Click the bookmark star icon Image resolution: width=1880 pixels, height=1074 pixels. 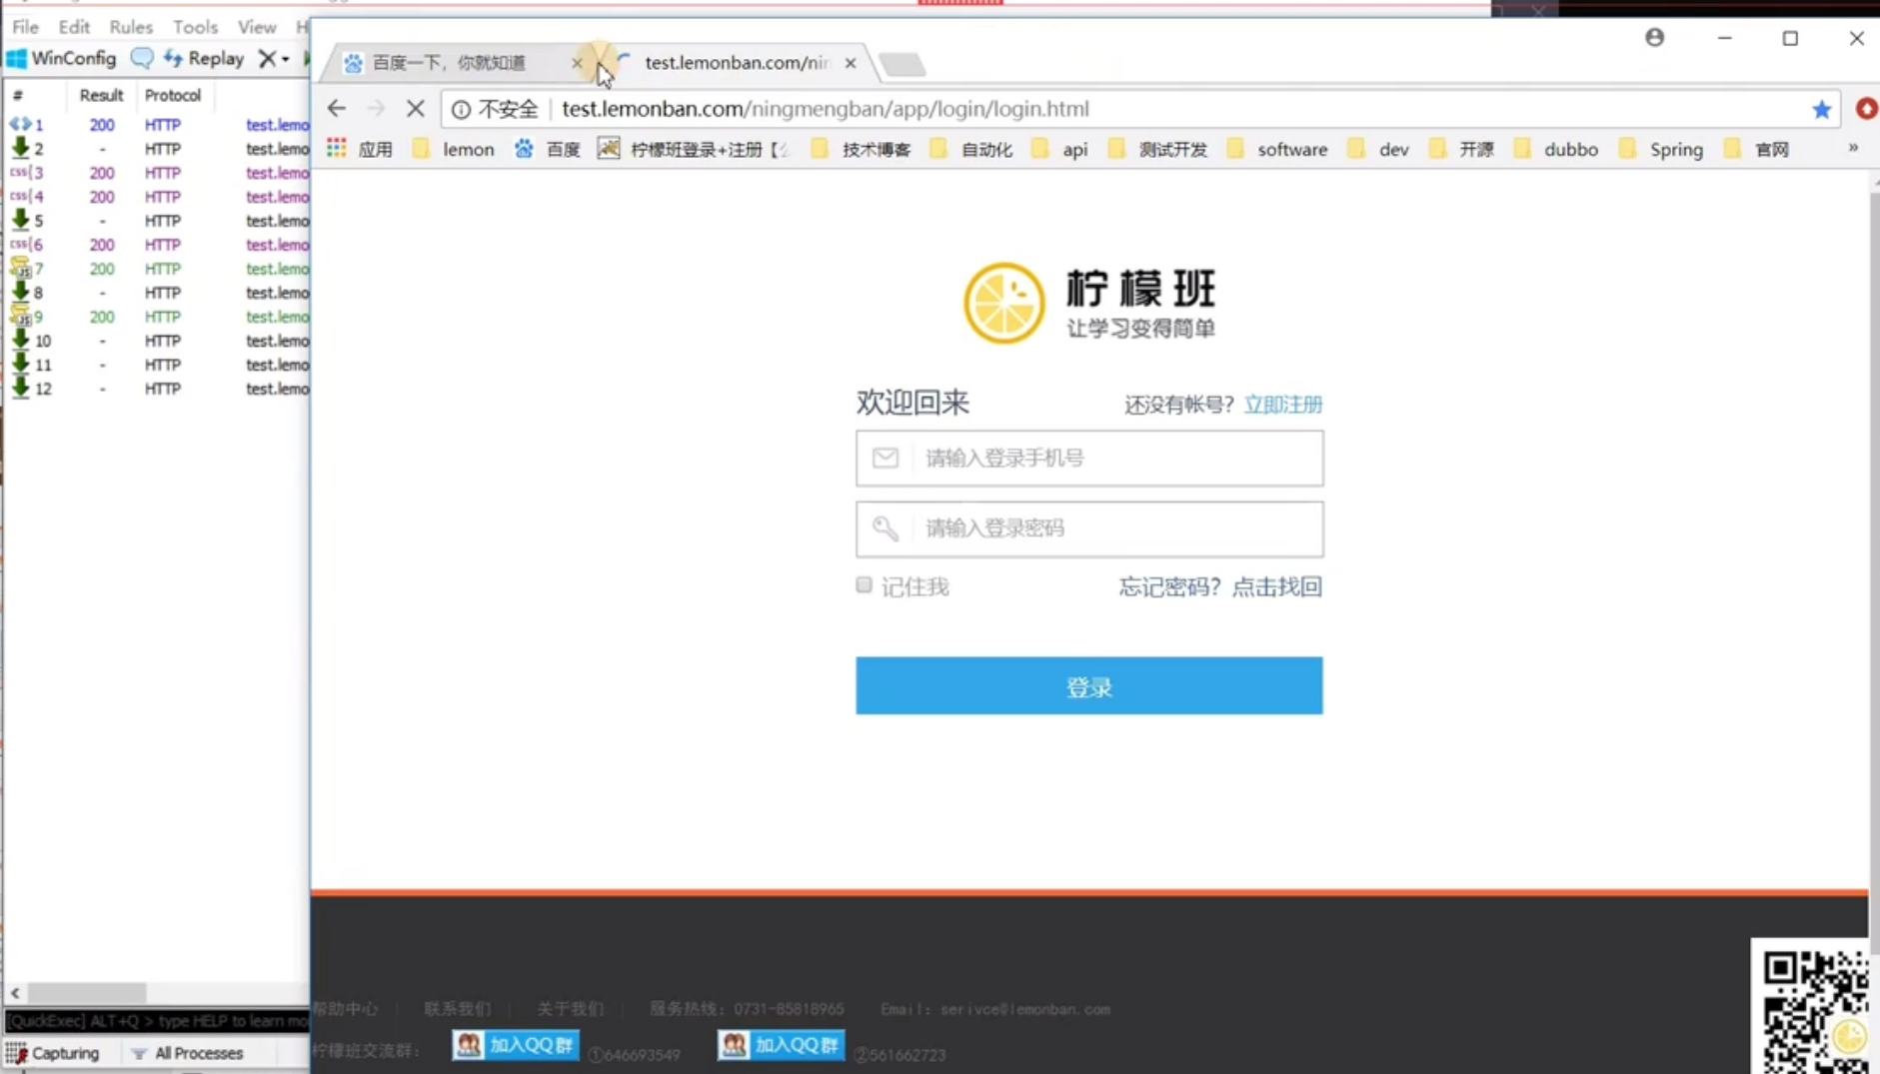pyautogui.click(x=1821, y=109)
